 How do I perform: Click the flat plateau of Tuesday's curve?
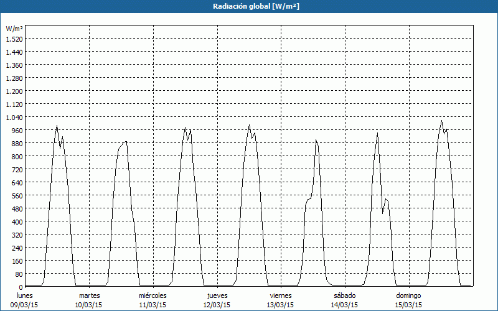(x=123, y=143)
